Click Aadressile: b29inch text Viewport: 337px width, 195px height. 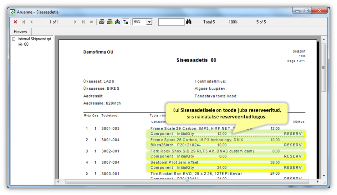click(x=102, y=103)
